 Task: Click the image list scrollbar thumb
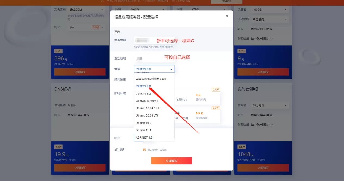[174, 129]
